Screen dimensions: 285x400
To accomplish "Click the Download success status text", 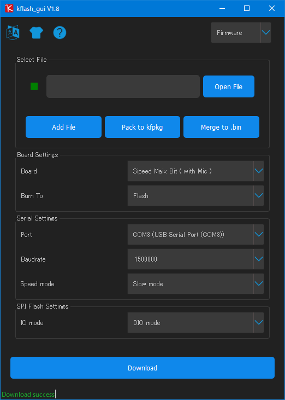I will (28, 395).
